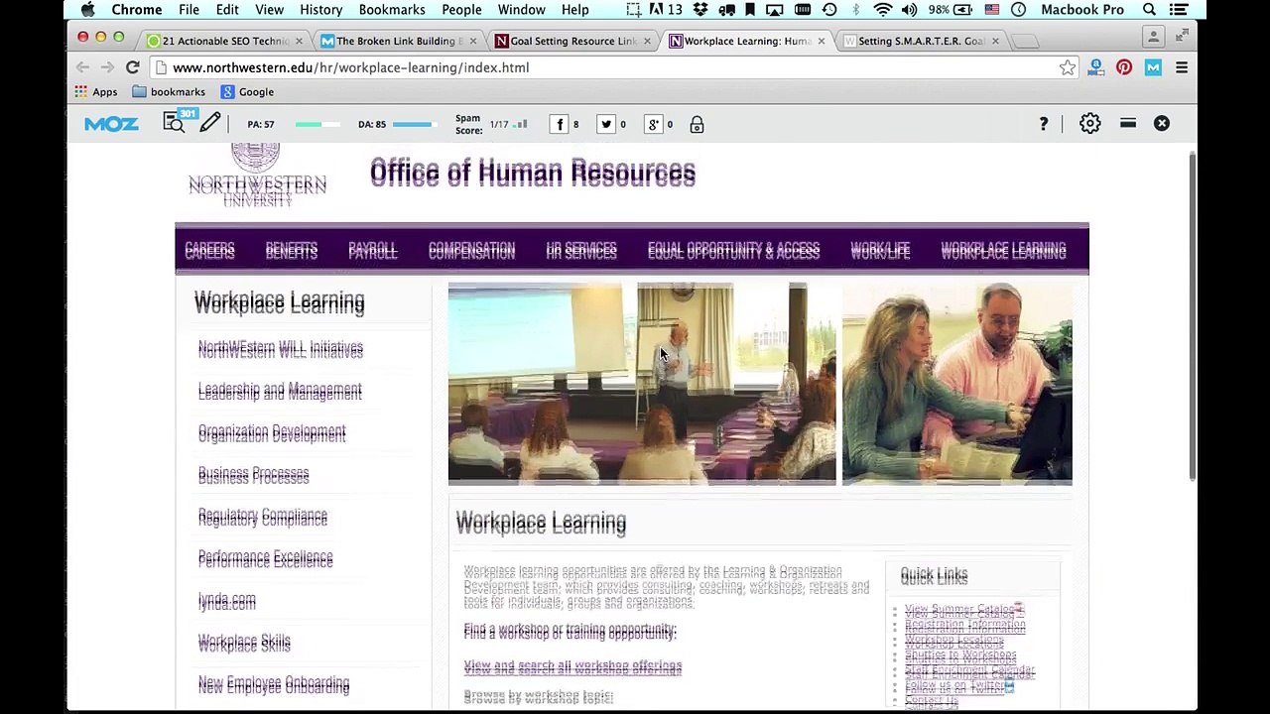
Task: Click the Northwestern University logo
Action: [x=257, y=176]
